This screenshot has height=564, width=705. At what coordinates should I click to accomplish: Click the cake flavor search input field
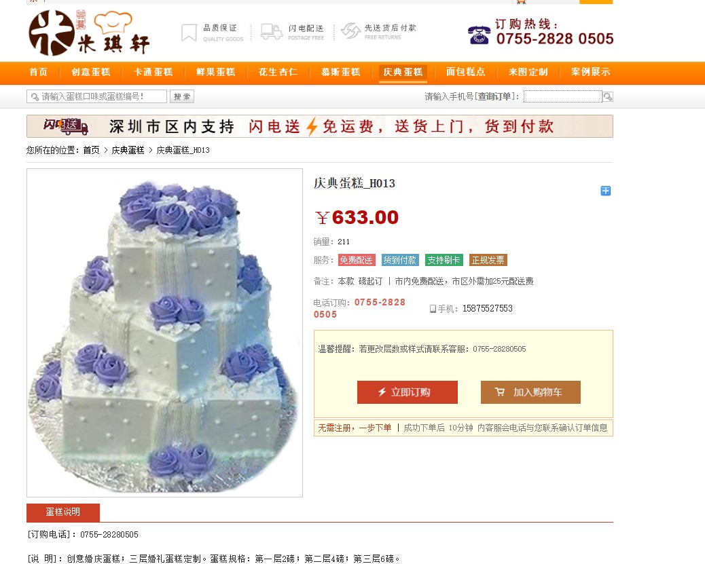tap(96, 96)
